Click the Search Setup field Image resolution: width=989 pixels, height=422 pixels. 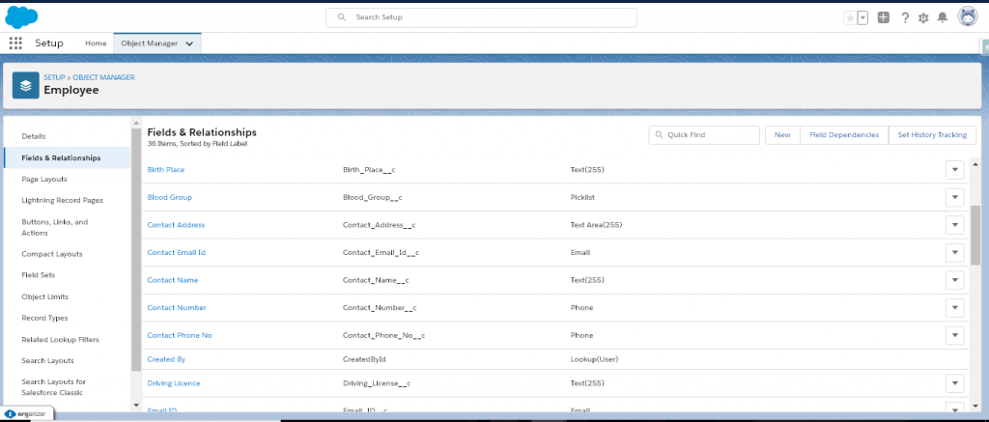pyautogui.click(x=481, y=17)
